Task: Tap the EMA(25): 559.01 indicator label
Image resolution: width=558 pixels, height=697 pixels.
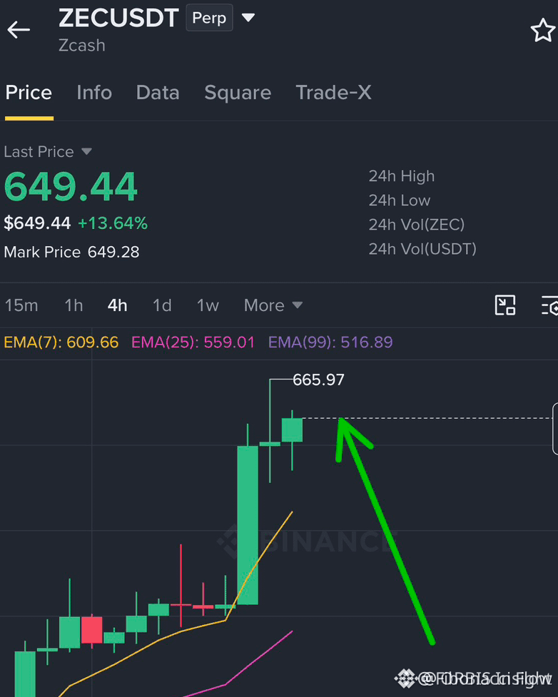Action: (193, 342)
